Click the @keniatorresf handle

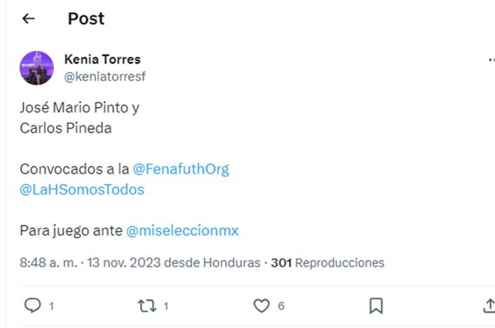click(106, 75)
